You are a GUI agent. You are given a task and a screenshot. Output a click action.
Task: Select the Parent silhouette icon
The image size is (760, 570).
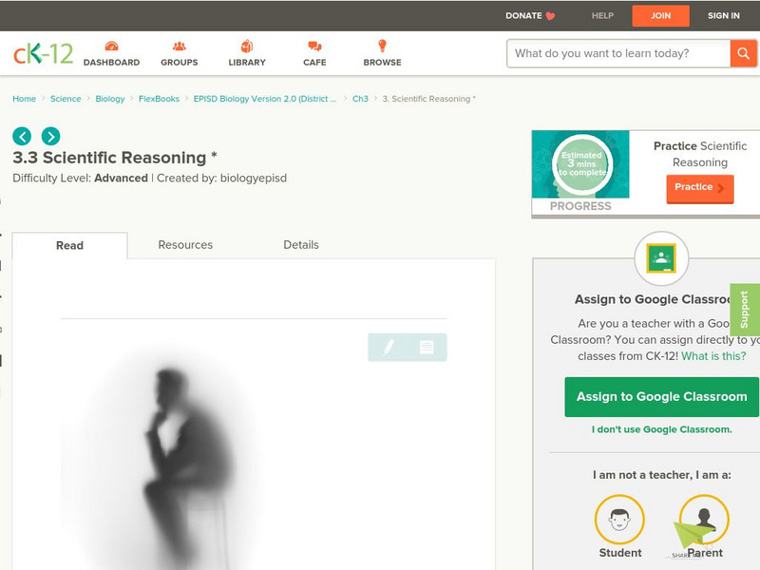click(704, 519)
